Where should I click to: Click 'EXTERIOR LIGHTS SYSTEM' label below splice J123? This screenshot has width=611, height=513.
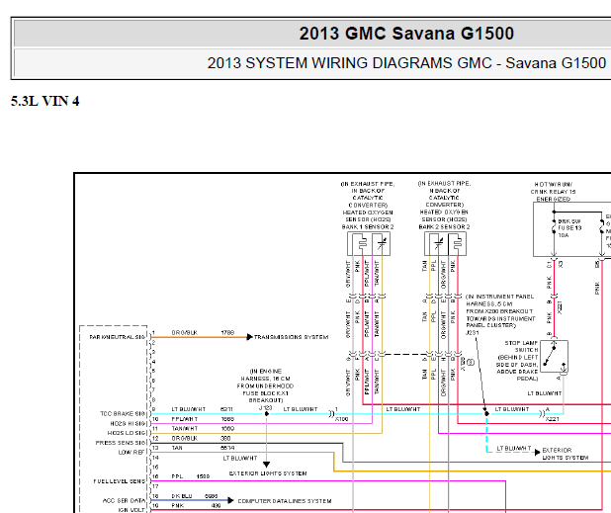pyautogui.click(x=268, y=473)
